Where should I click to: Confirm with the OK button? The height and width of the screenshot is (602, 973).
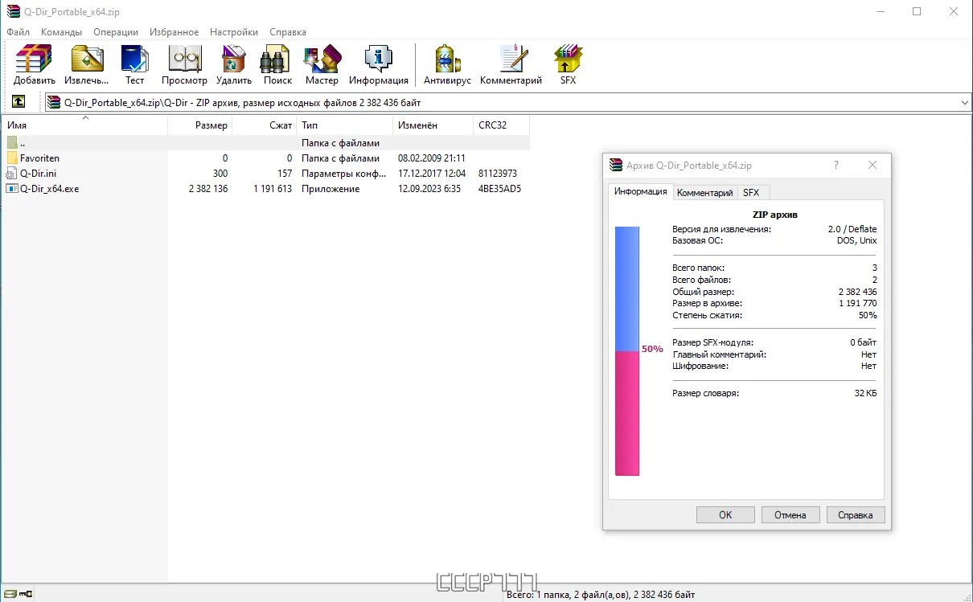(x=725, y=515)
